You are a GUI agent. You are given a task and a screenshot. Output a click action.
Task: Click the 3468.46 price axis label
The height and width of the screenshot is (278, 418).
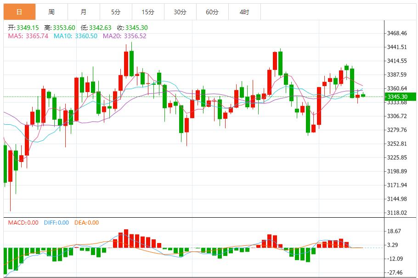pos(397,34)
